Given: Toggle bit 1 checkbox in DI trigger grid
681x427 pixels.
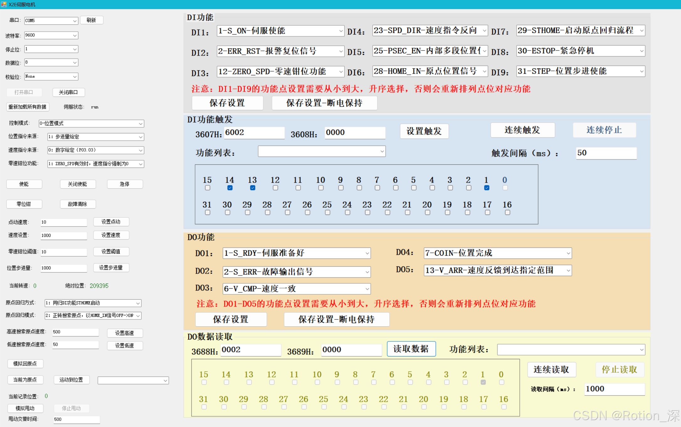Looking at the screenshot, I should (487, 188).
